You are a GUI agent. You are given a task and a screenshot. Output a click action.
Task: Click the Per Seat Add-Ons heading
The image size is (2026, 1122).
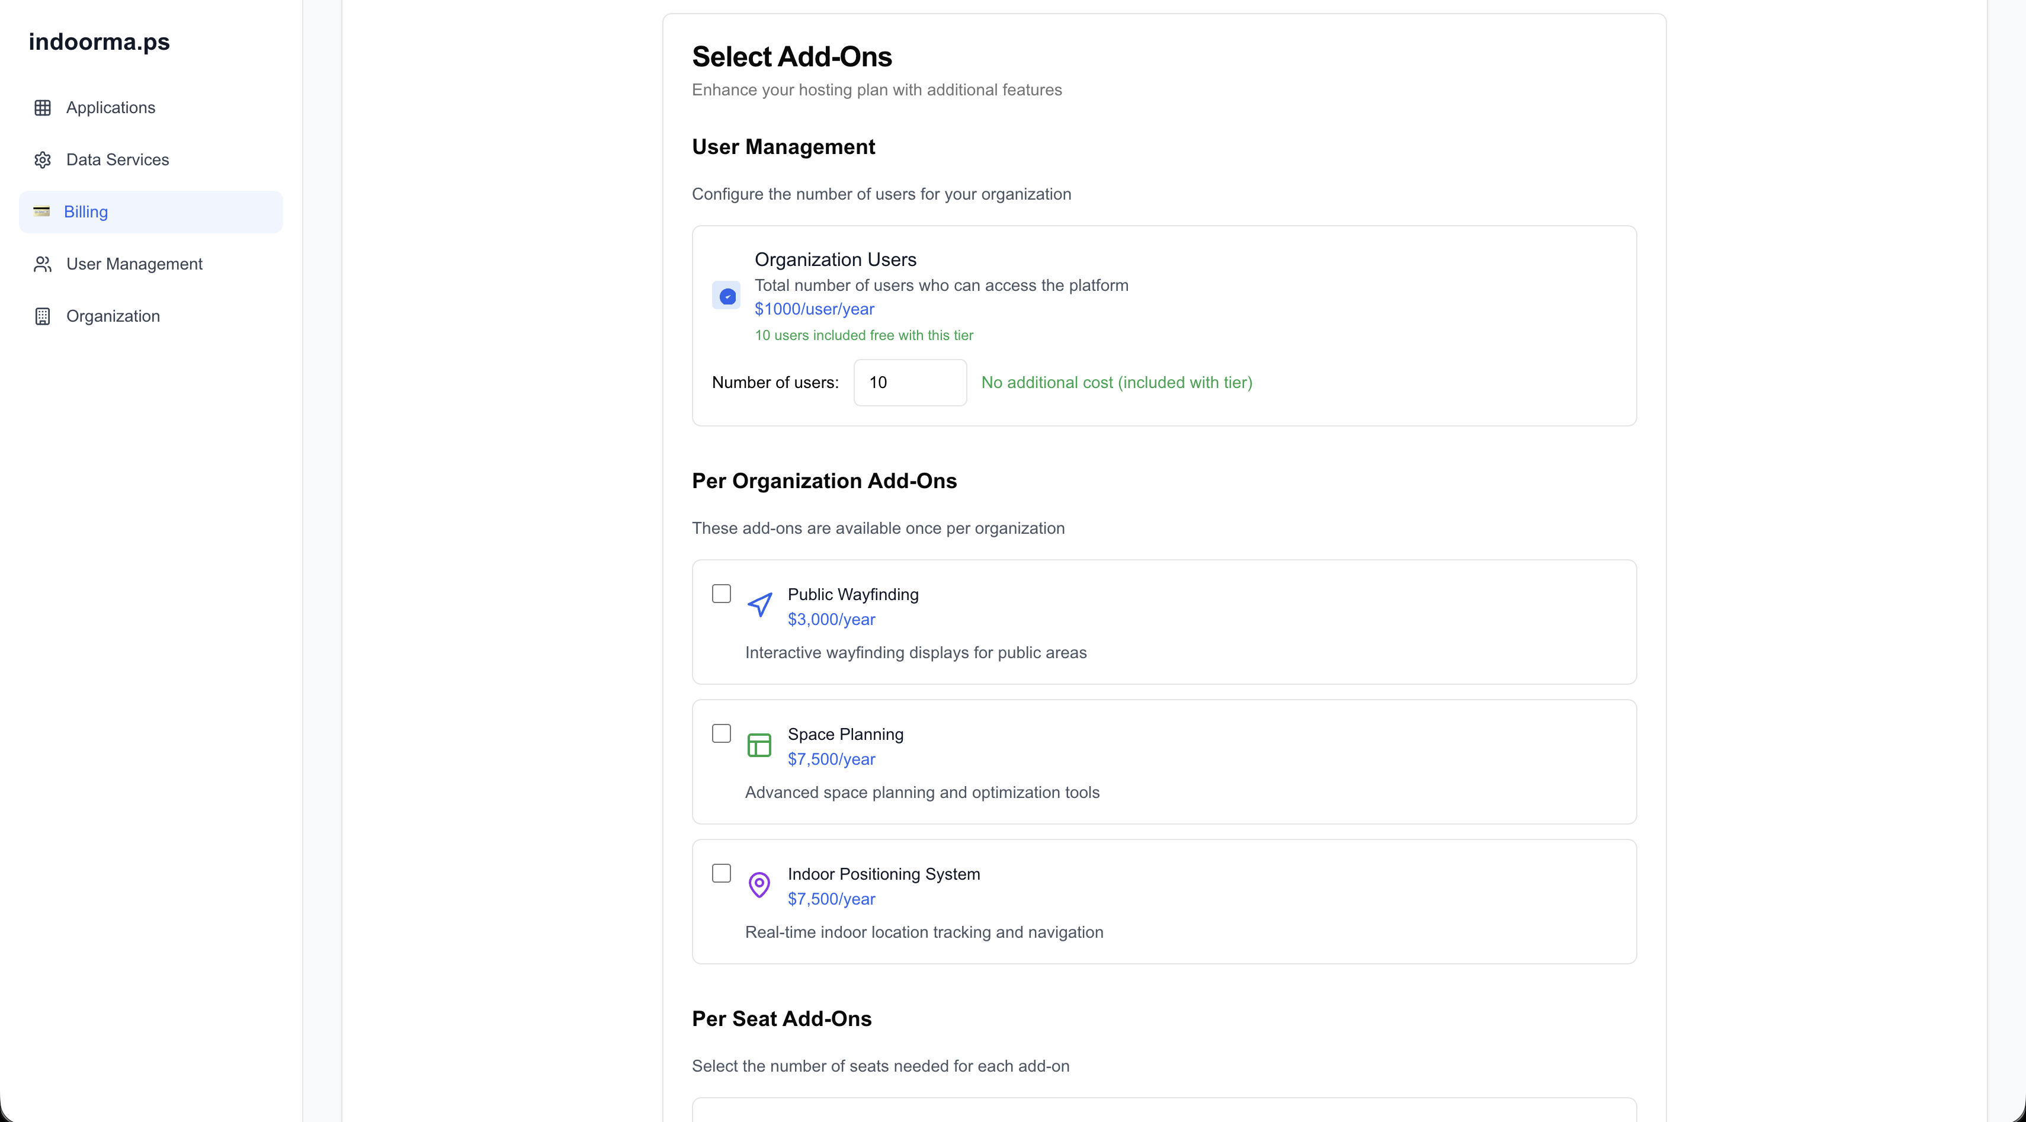coord(781,1019)
